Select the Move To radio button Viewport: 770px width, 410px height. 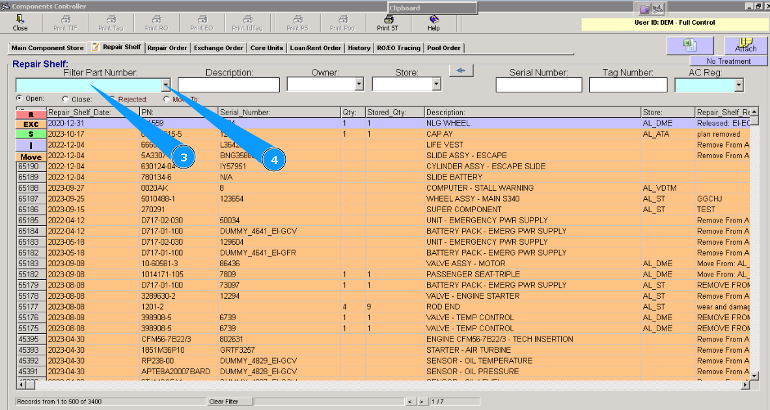(x=167, y=99)
